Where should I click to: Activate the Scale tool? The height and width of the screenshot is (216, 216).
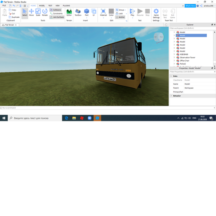point(38,12)
